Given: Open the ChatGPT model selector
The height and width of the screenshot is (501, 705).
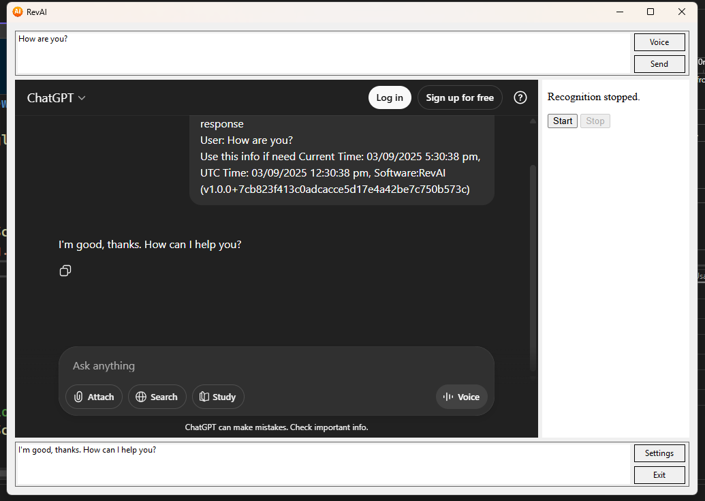Looking at the screenshot, I should 57,97.
